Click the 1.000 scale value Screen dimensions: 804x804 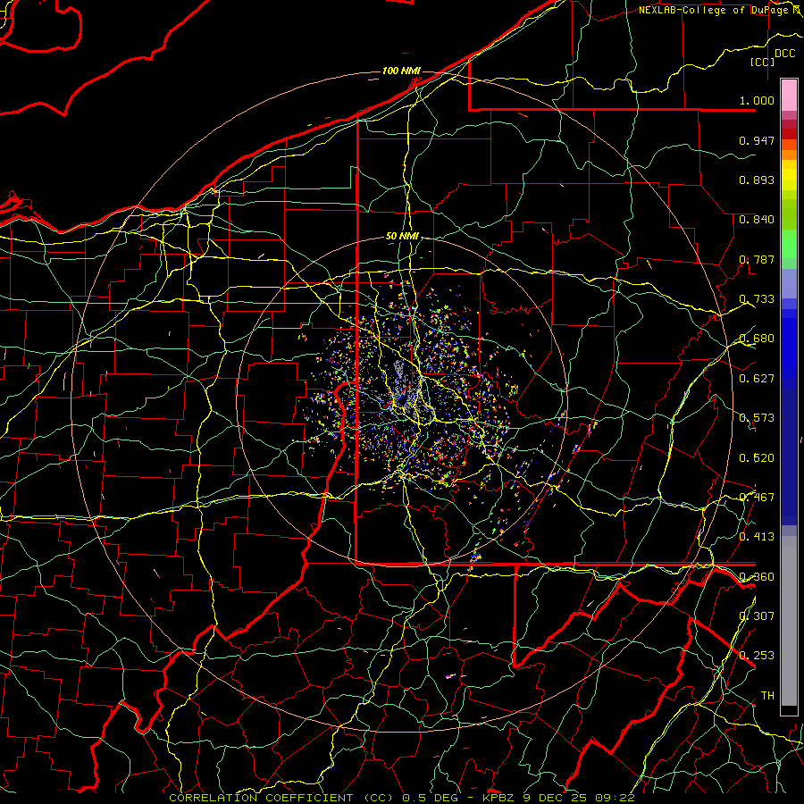point(757,100)
